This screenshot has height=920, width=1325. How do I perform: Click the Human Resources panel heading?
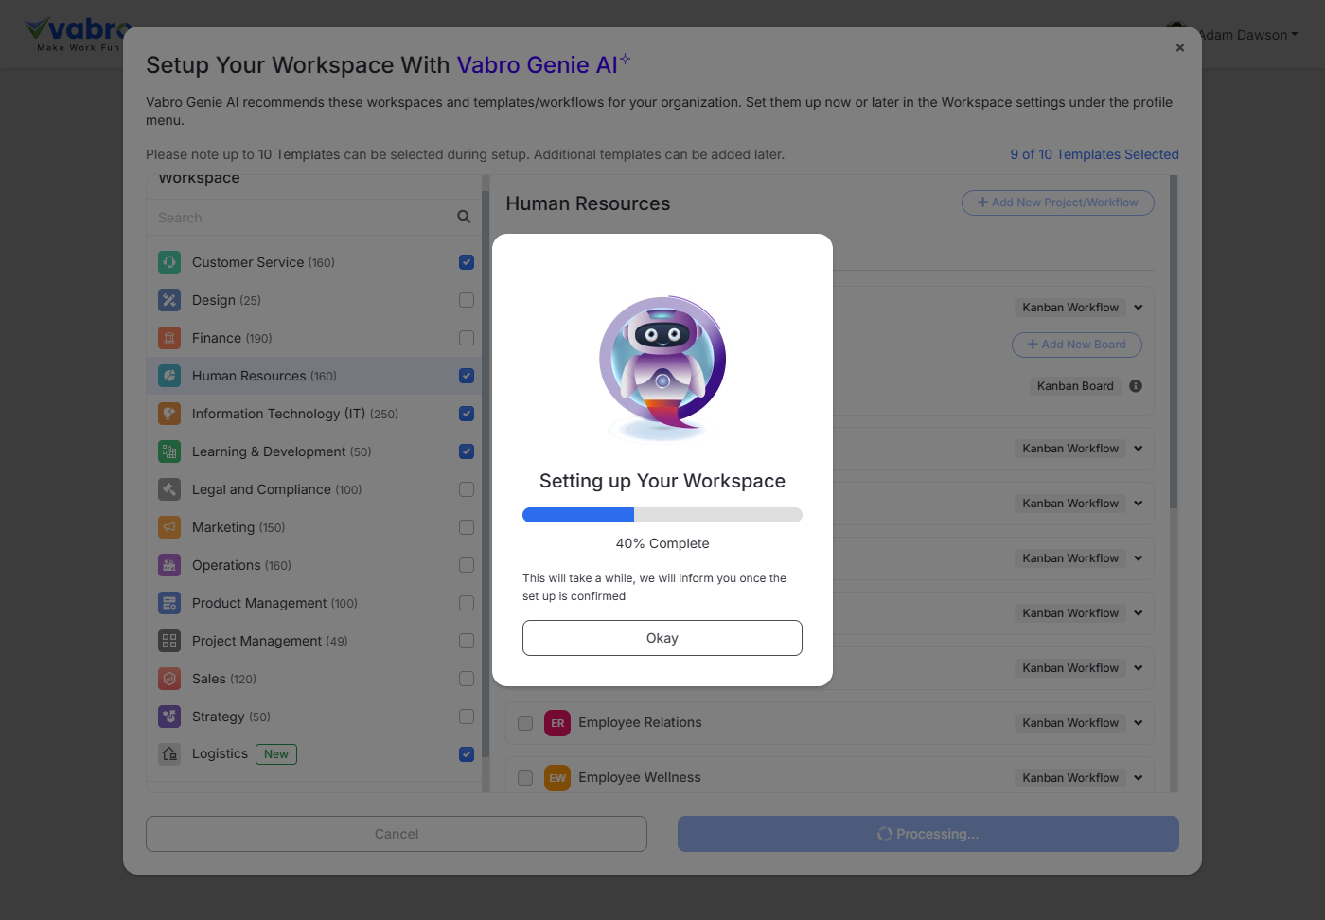(588, 203)
